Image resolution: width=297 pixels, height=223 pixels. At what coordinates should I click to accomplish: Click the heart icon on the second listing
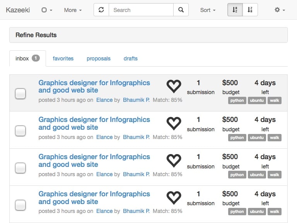pos(174,123)
